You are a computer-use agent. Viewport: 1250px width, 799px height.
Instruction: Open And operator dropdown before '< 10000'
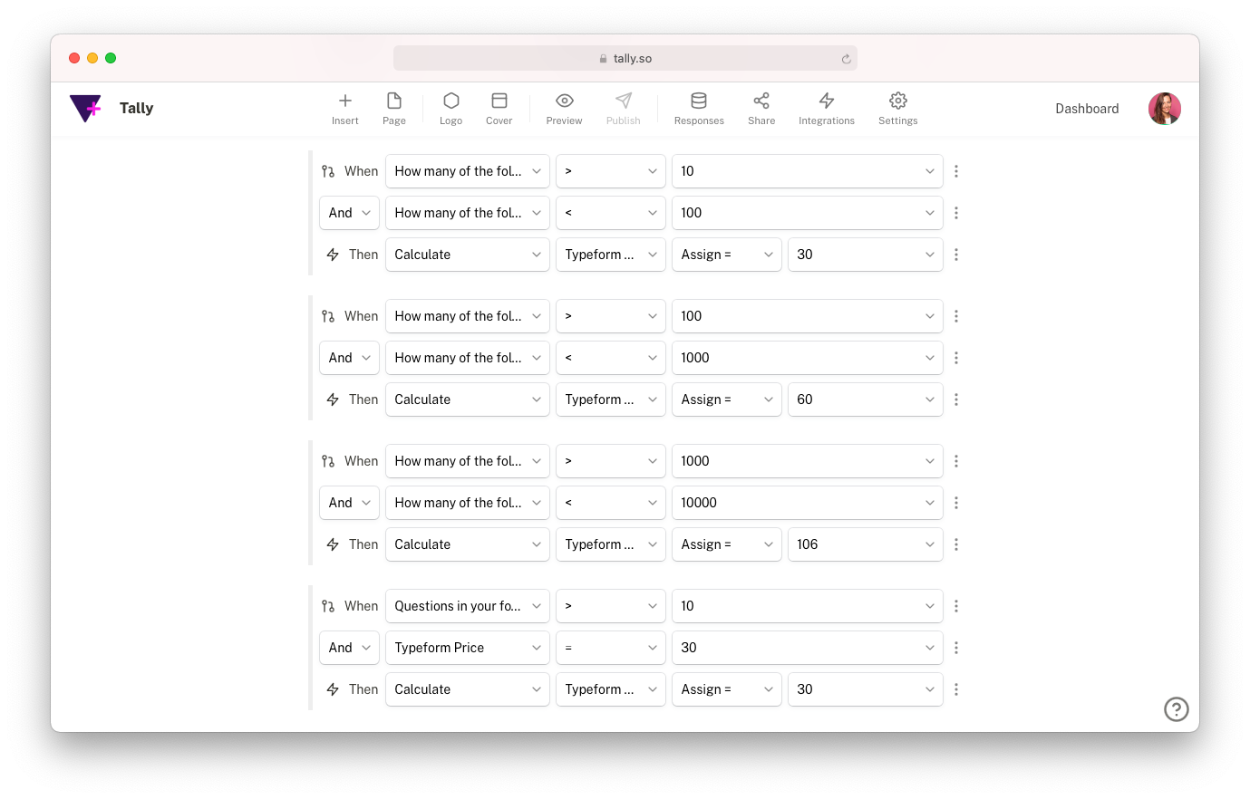click(x=349, y=503)
